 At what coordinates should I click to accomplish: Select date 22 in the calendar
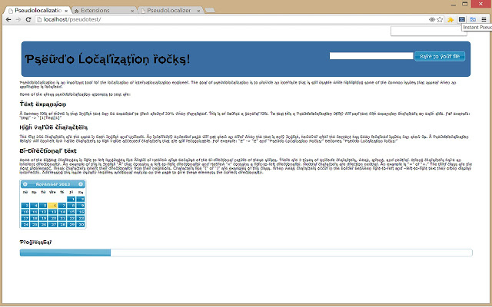71,218
